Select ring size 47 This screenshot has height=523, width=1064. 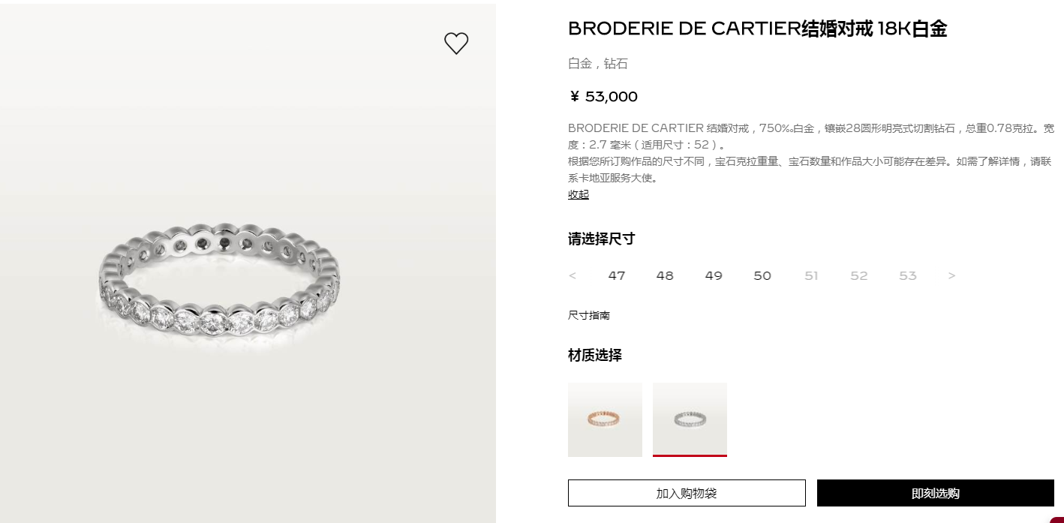[x=617, y=275]
